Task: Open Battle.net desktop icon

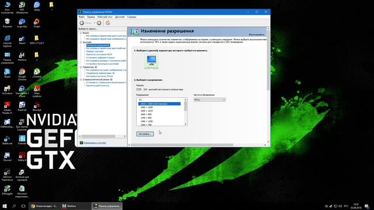Action: 7,140
